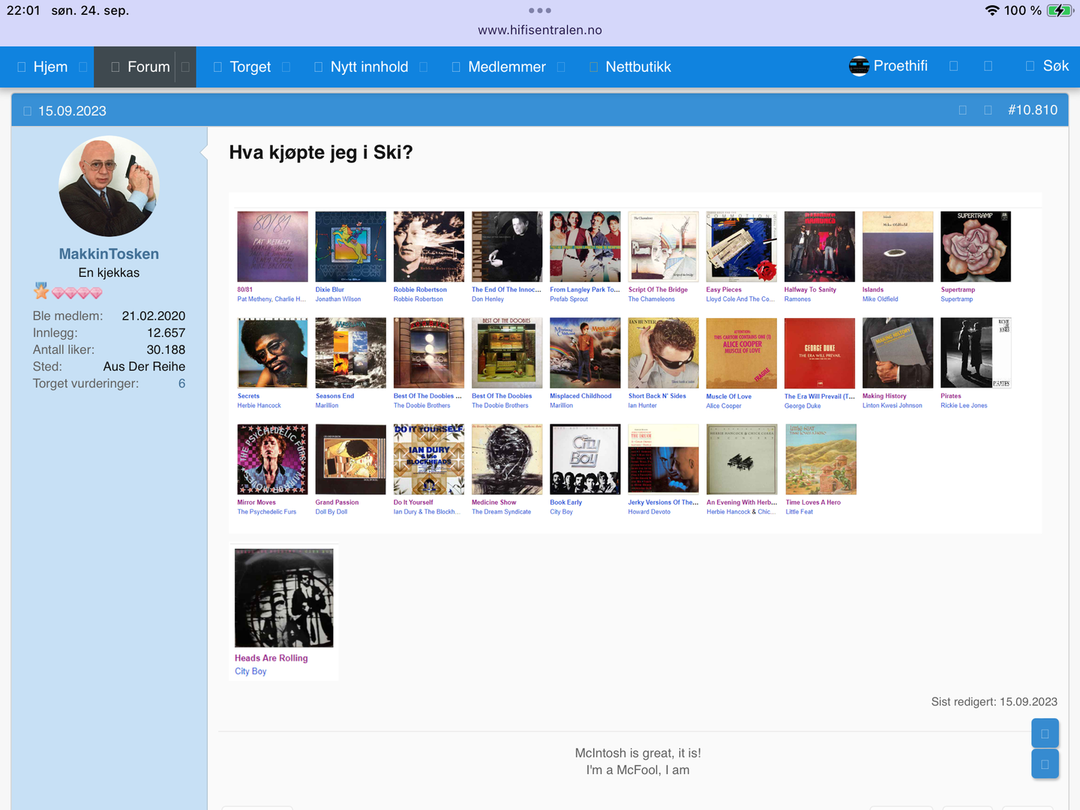Viewport: 1080px width, 810px height.
Task: Click the first icon right of Proethifi
Action: tap(954, 66)
